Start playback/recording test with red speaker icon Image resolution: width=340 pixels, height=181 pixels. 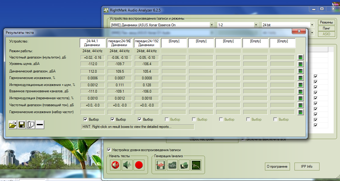pyautogui.click(x=115, y=165)
